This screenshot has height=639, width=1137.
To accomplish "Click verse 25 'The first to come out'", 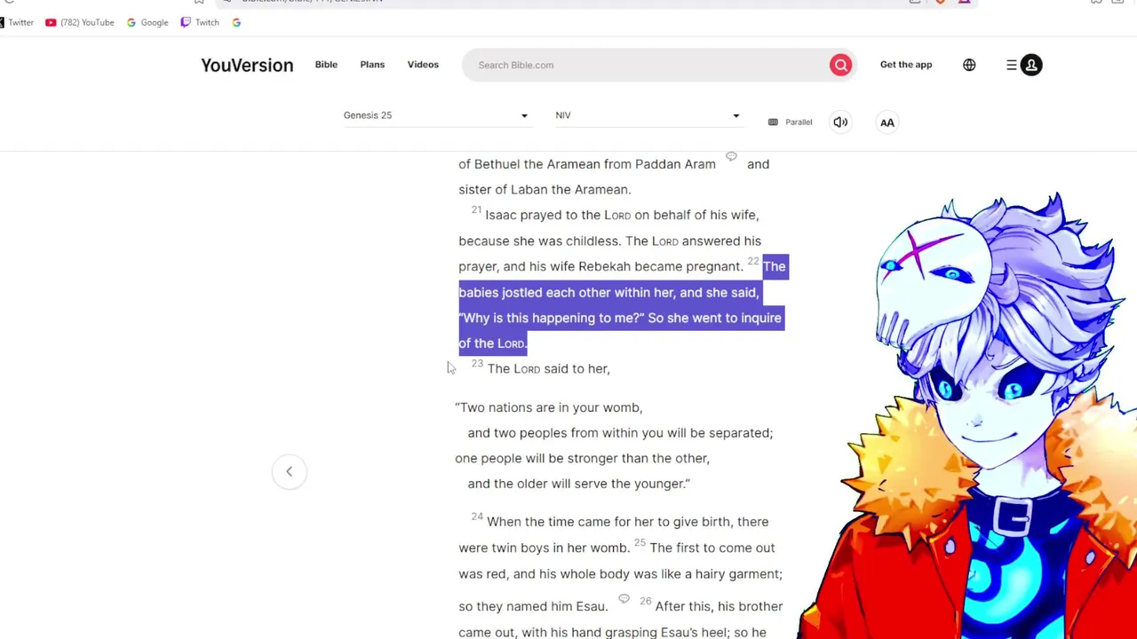I will point(712,548).
